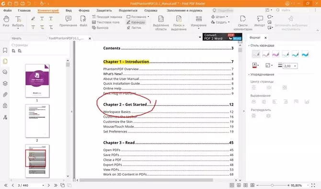The height and width of the screenshot is (189, 321).
Task: Click Свести комментарии (summarize comments)
Action: (x=243, y=23)
